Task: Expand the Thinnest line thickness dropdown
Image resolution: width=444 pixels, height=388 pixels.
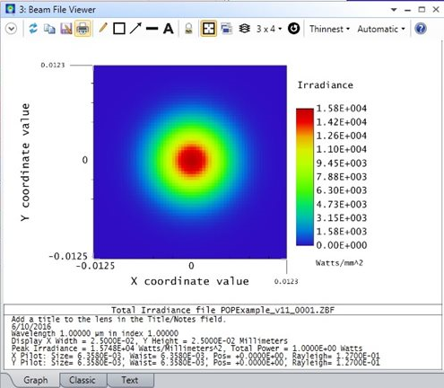Action: coord(329,29)
